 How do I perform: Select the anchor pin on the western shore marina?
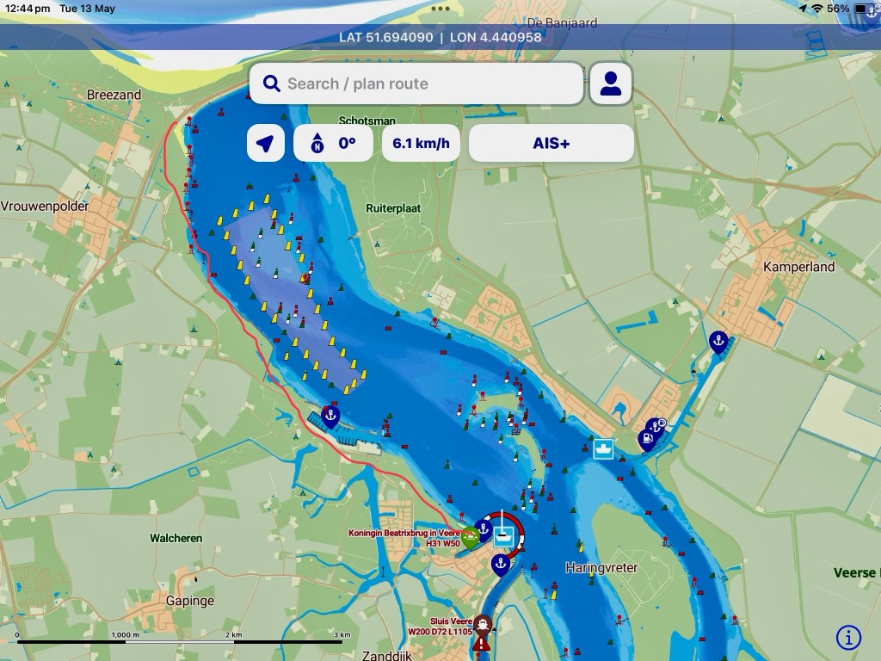330,416
